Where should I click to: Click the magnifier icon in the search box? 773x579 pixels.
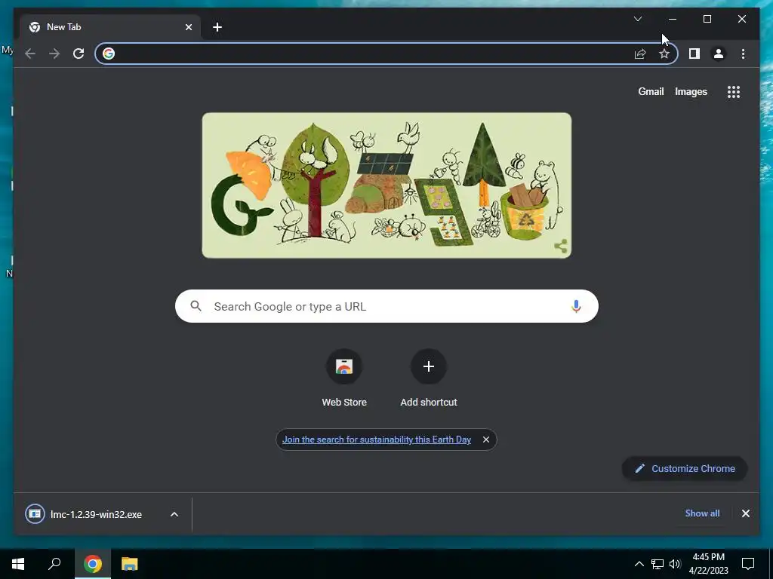196,306
